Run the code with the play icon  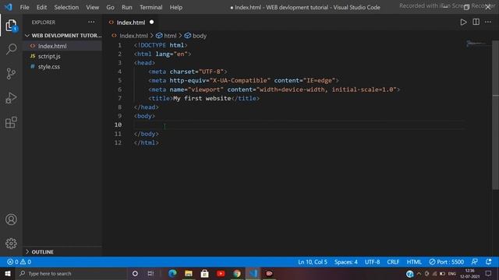coord(463,23)
